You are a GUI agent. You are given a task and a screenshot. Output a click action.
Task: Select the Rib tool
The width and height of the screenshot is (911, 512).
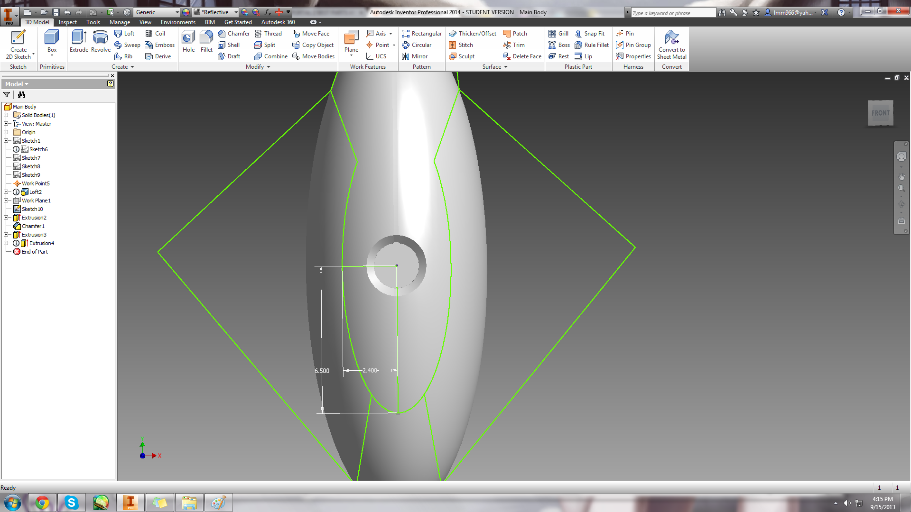123,56
